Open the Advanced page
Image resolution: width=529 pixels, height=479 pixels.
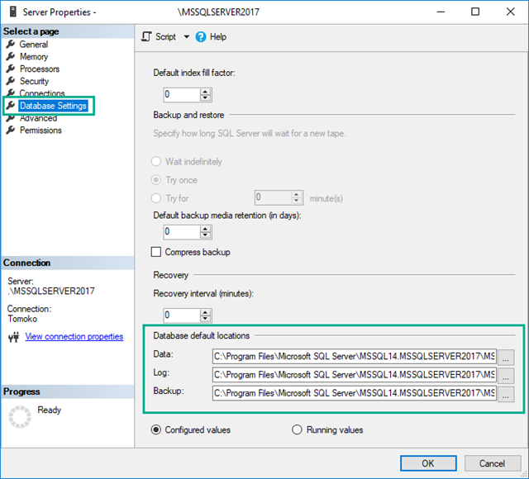click(x=38, y=118)
